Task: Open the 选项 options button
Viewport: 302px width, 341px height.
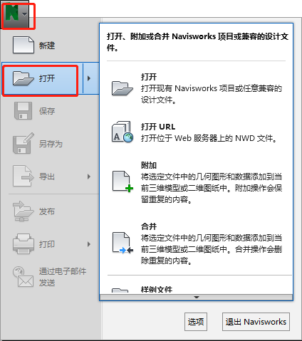Action: click(x=196, y=322)
